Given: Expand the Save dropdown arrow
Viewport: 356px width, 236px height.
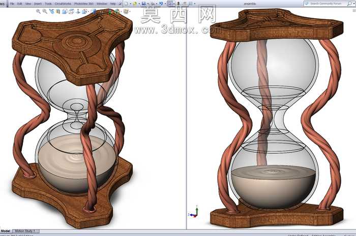Looking at the screenshot, I should (x=148, y=4).
